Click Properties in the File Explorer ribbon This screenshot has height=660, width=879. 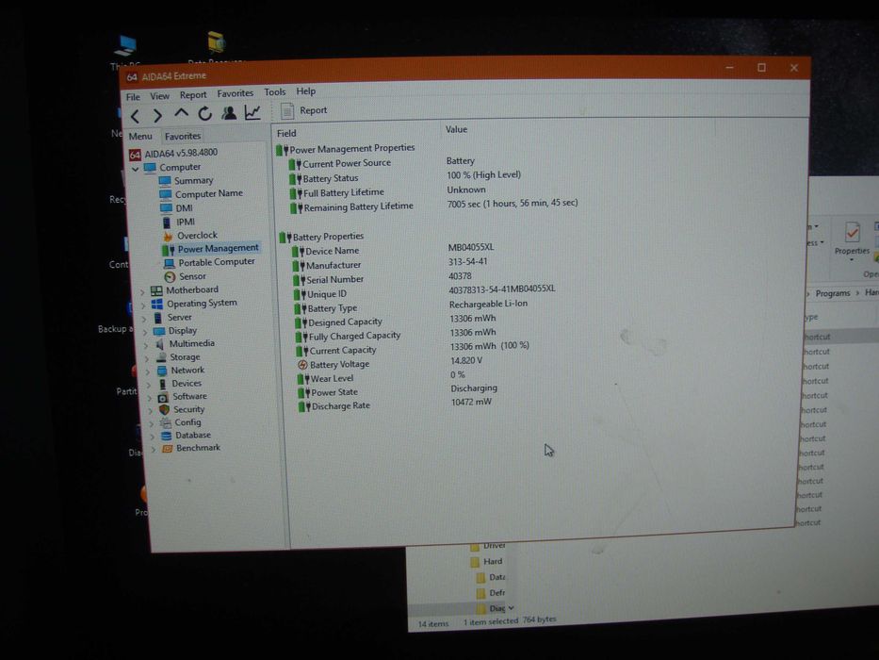tap(852, 239)
